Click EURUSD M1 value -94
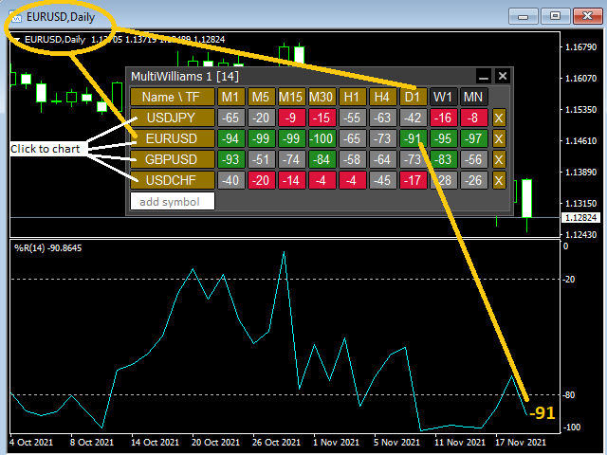 coord(231,138)
